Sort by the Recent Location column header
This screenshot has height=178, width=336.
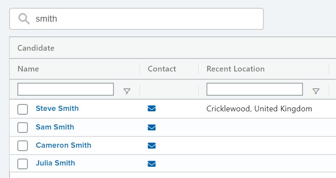(236, 69)
